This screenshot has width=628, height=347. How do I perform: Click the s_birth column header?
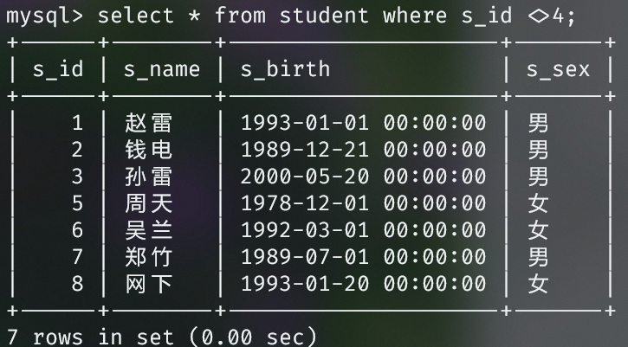click(285, 69)
